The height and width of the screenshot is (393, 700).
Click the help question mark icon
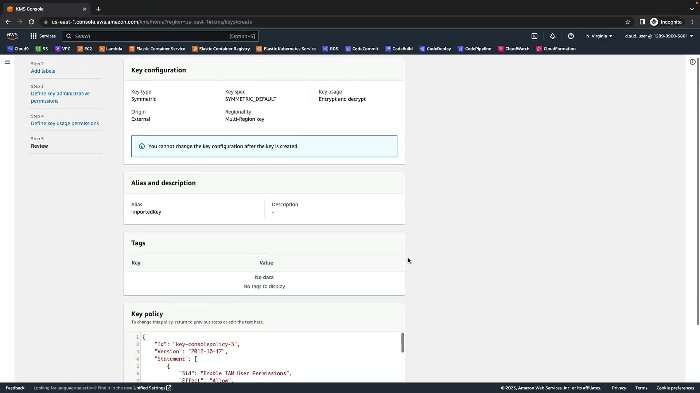click(571, 36)
